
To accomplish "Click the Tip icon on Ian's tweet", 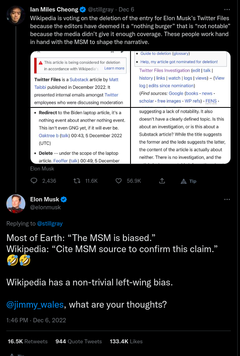I will pyautogui.click(x=188, y=181).
